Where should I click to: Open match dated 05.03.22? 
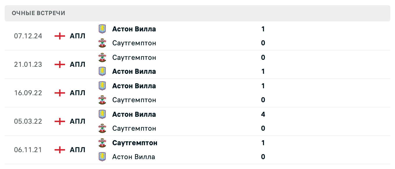coord(28,121)
